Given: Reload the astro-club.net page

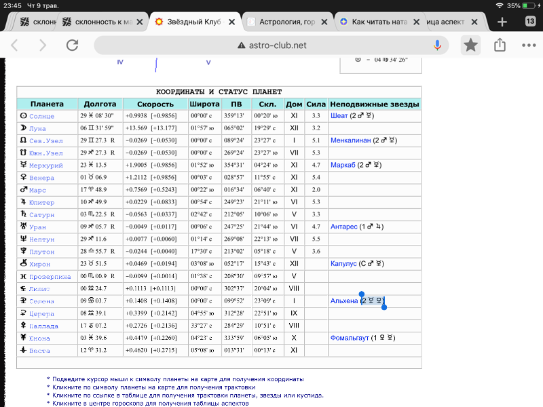Looking at the screenshot, I should coord(72,45).
